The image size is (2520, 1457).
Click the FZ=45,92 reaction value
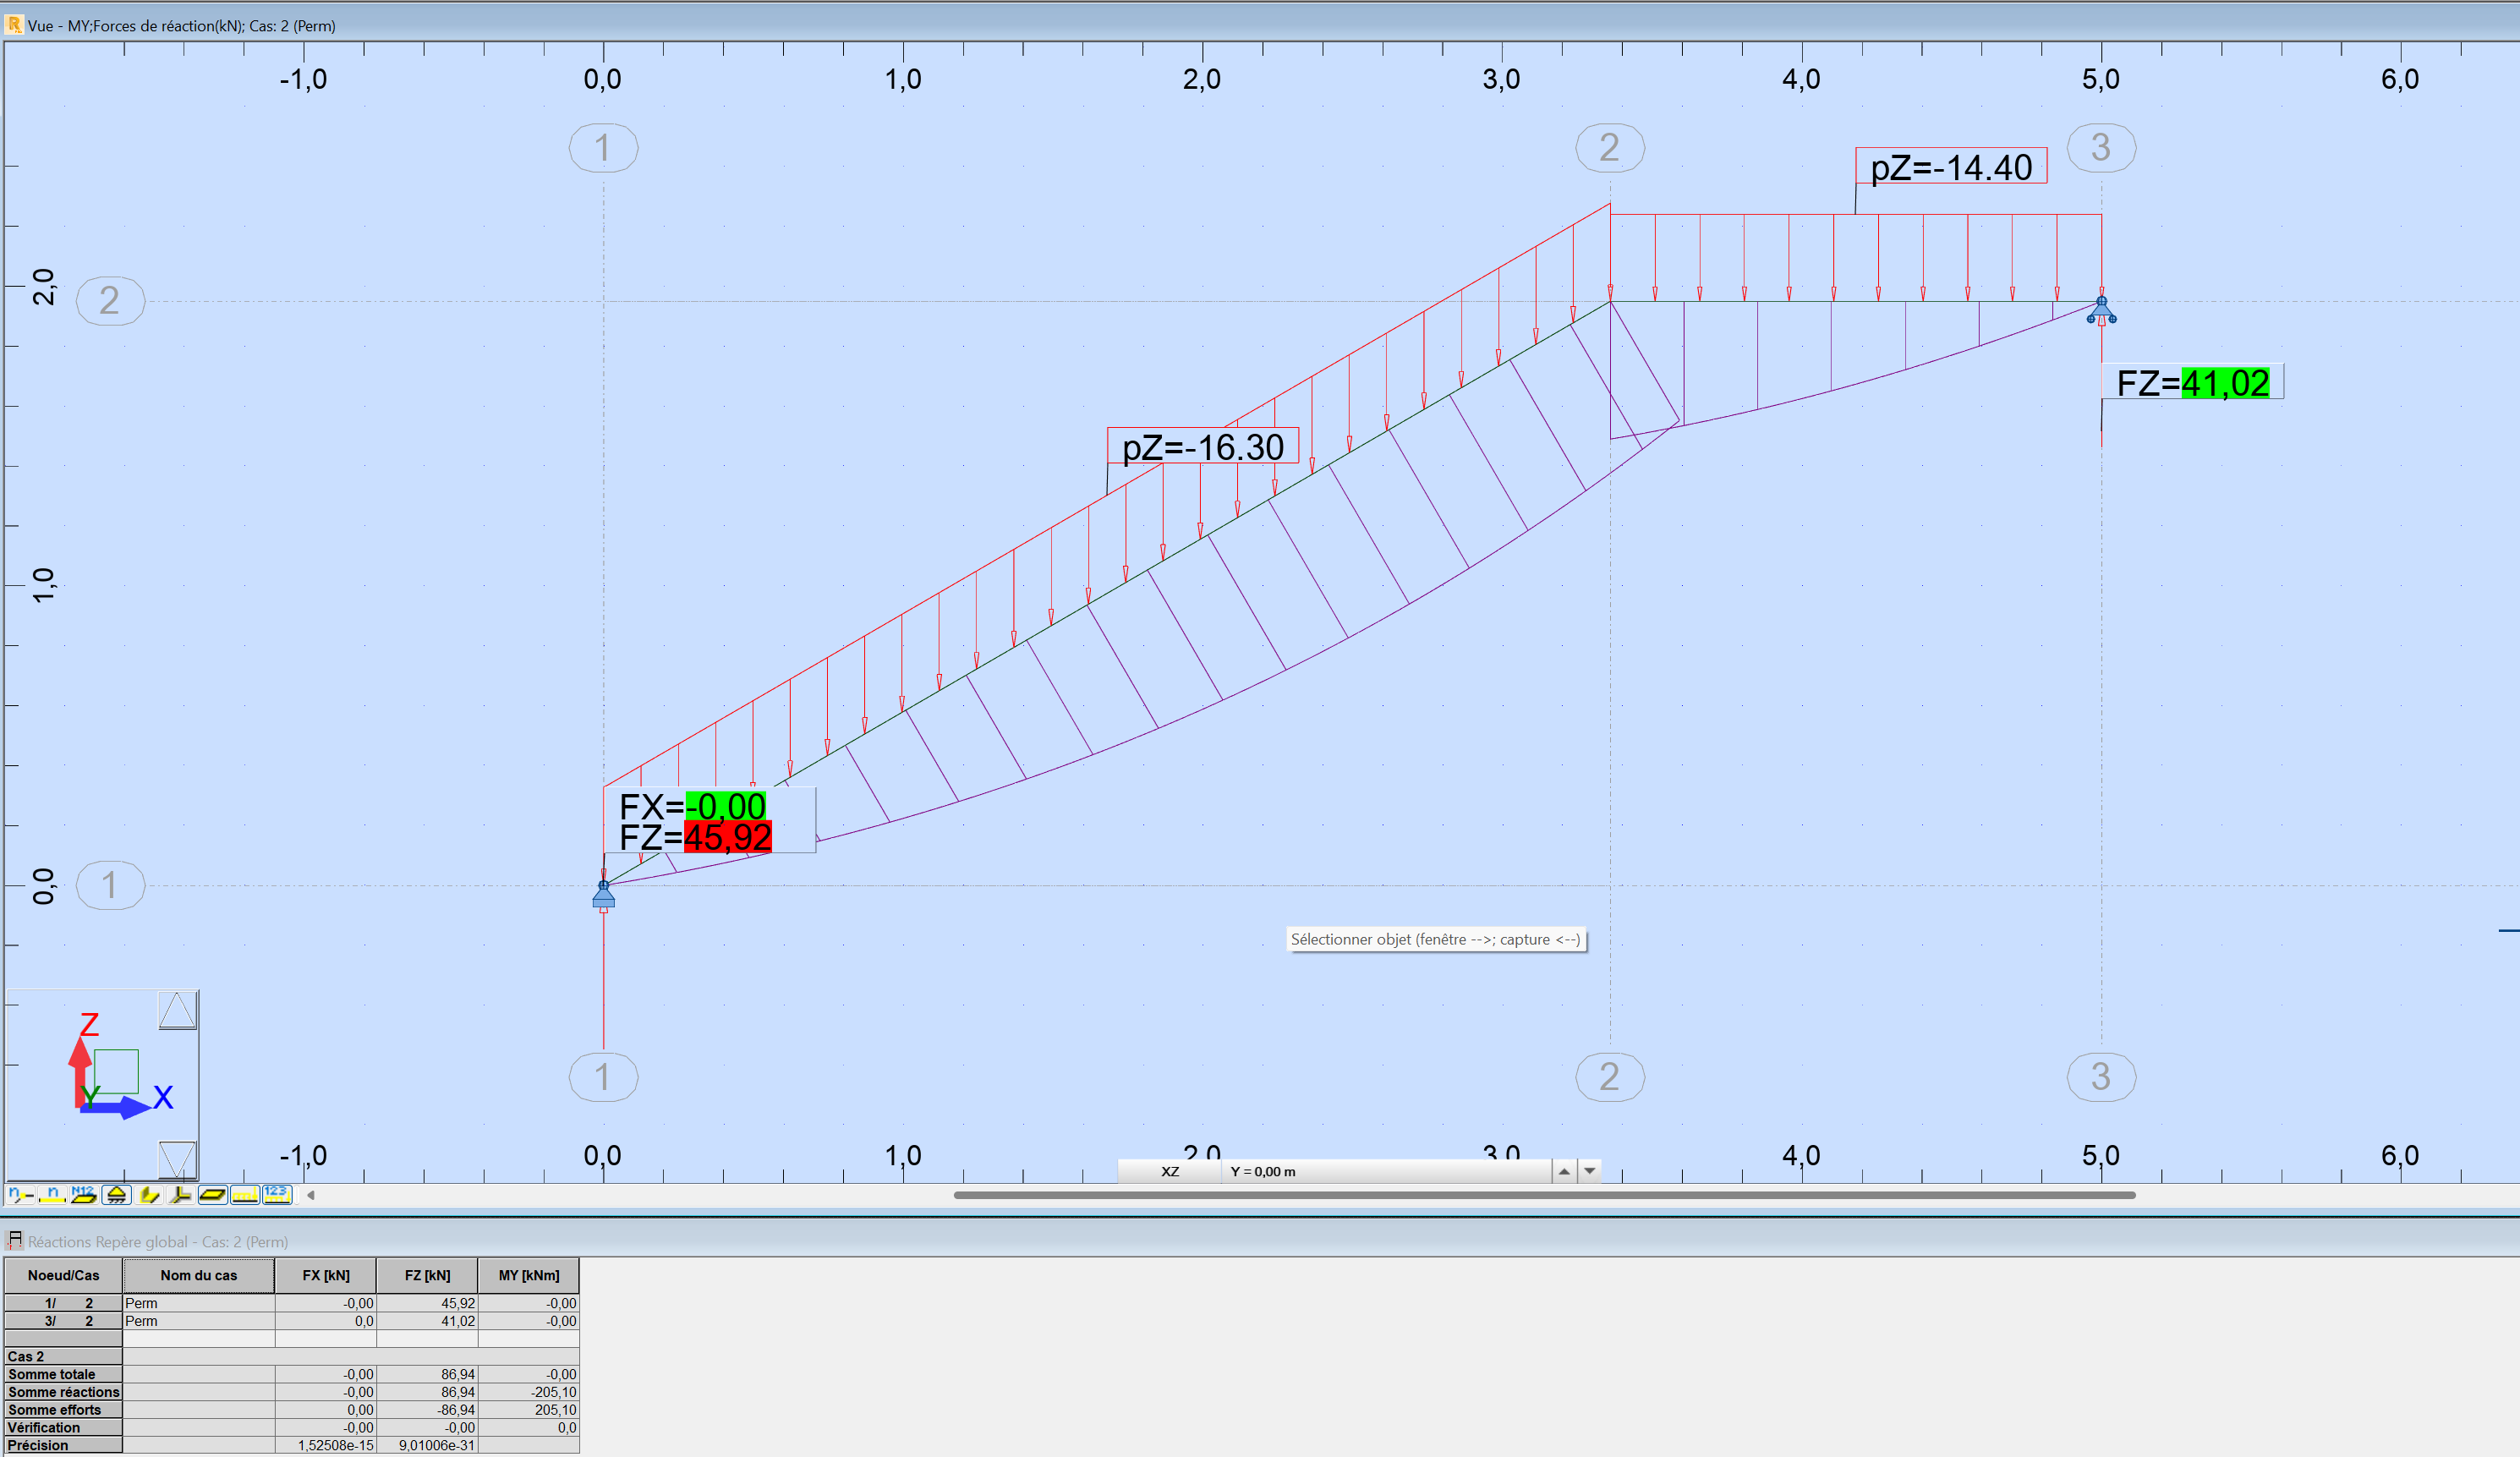pyautogui.click(x=727, y=837)
